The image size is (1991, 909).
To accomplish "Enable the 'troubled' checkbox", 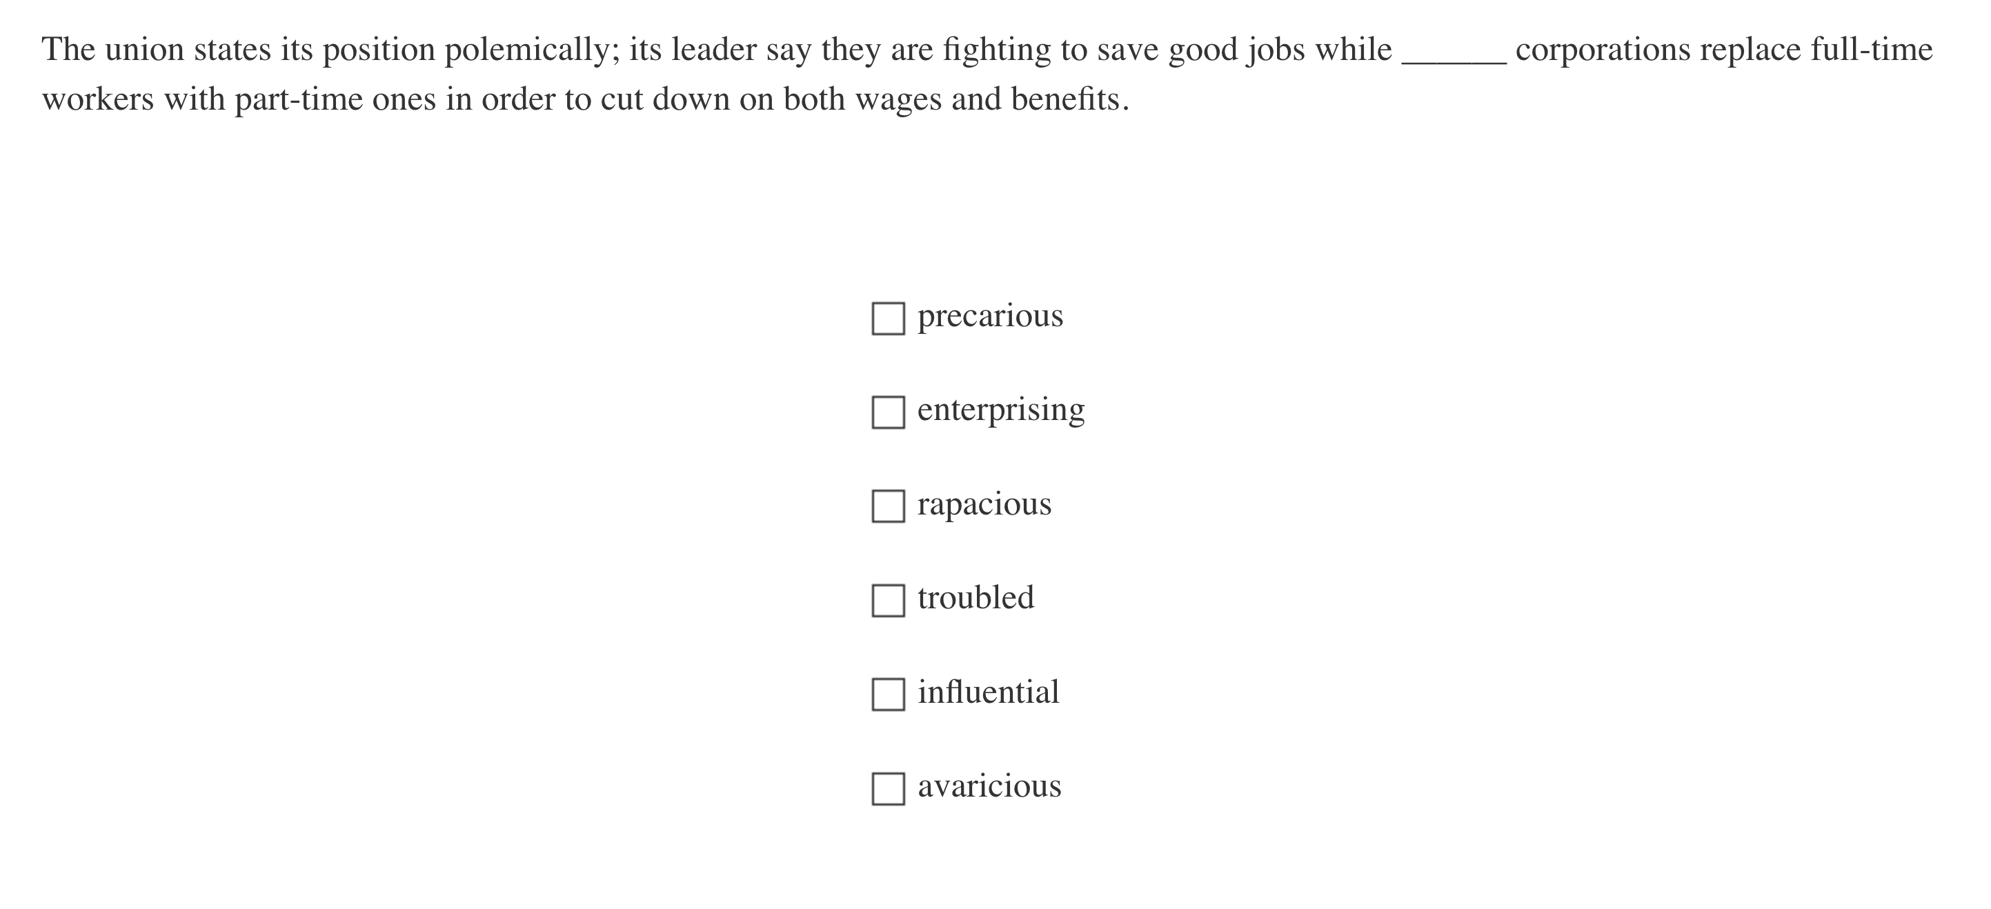I will coord(888,601).
